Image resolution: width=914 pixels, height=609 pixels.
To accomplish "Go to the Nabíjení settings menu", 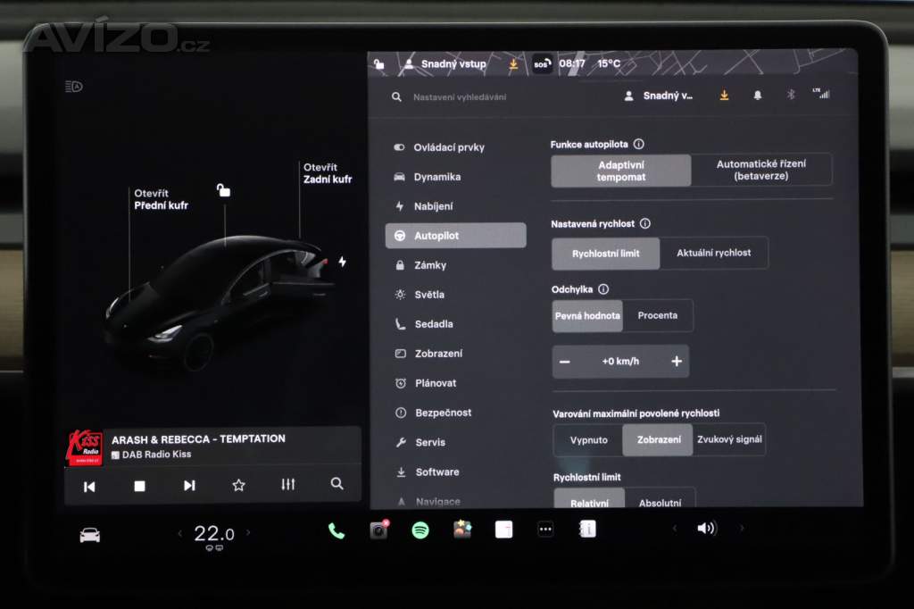I will tap(433, 206).
